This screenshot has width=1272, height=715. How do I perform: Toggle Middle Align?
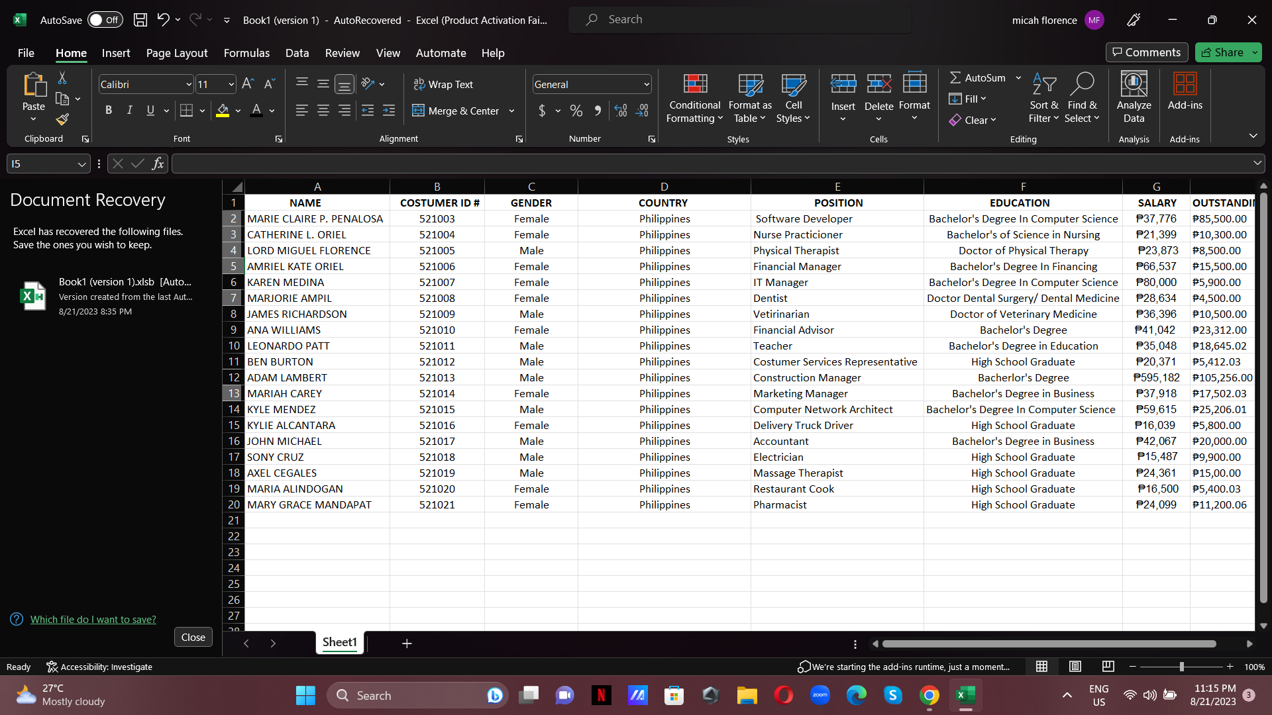323,83
